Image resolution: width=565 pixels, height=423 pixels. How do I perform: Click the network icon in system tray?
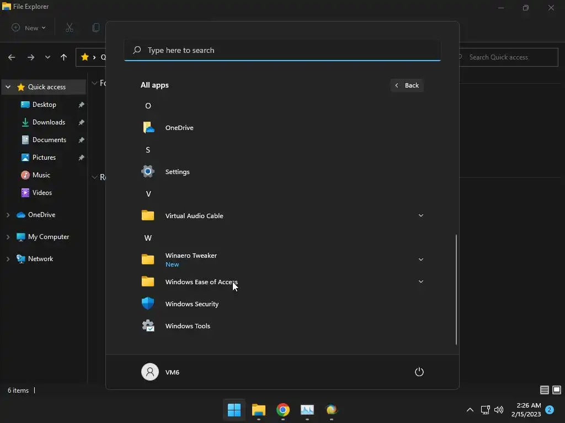coord(486,410)
